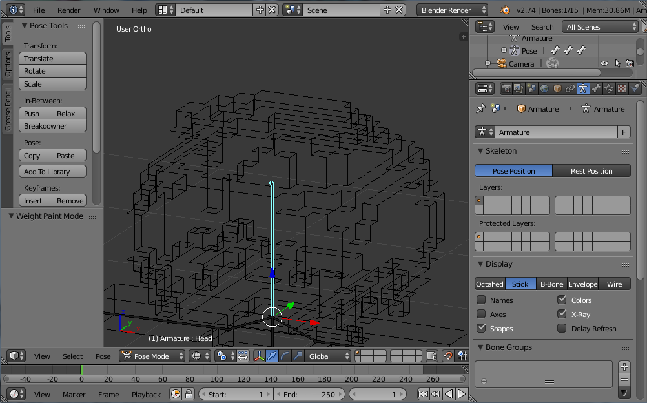Switch armature to Rest Position

(x=591, y=171)
